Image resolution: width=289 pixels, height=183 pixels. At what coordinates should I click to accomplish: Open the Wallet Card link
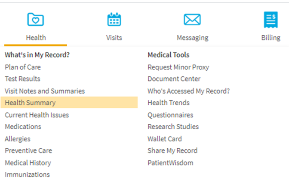(x=165, y=139)
